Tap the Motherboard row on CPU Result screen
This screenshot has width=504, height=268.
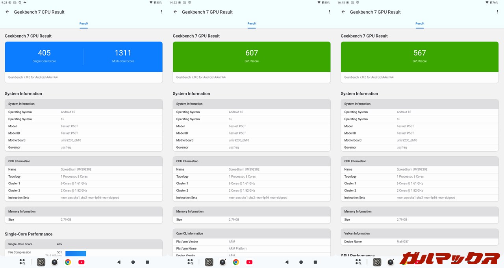pos(83,140)
